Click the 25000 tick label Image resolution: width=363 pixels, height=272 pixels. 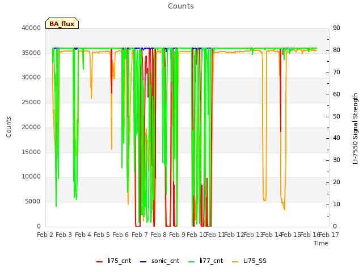(31, 102)
